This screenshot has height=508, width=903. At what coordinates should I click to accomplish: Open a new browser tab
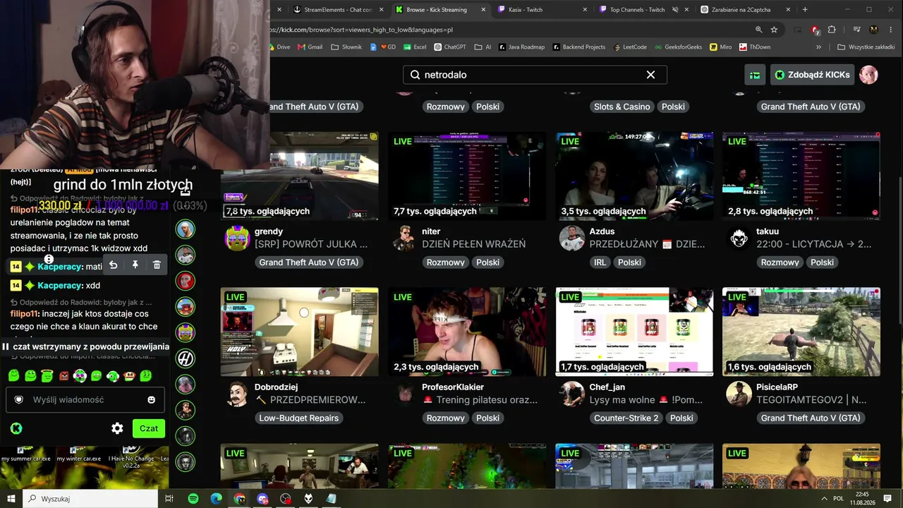pyautogui.click(x=805, y=10)
